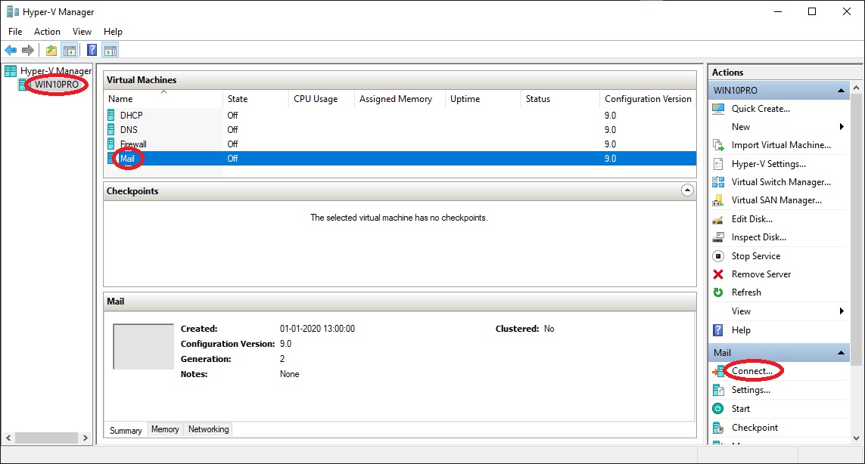Click the Hyper-V Manager tree root icon
865x464 pixels.
tap(11, 70)
